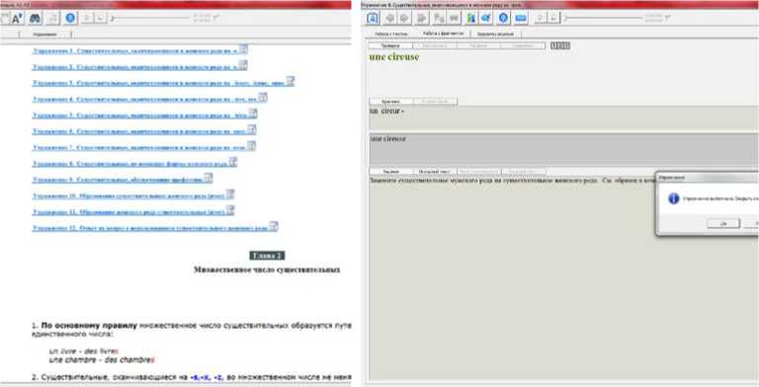Click the blue round icon in left toolbar
This screenshot has width=759, height=387.
click(x=70, y=19)
